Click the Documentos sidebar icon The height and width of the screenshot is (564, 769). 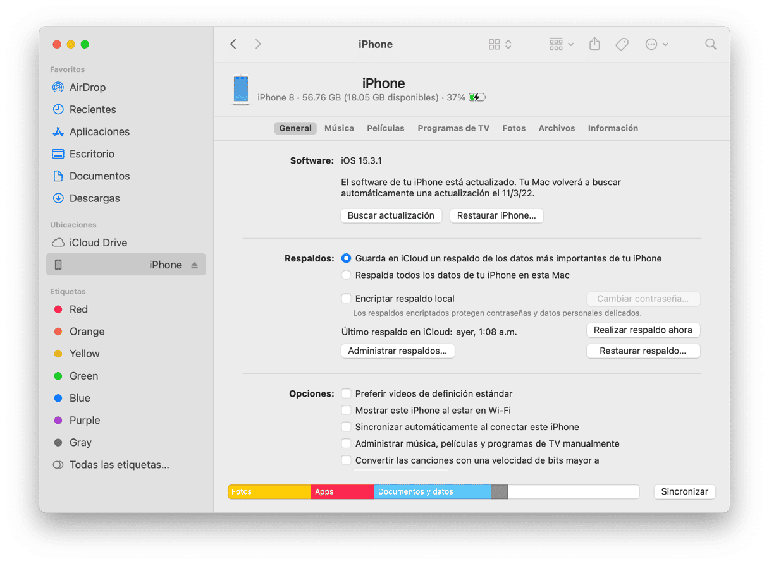click(x=58, y=176)
